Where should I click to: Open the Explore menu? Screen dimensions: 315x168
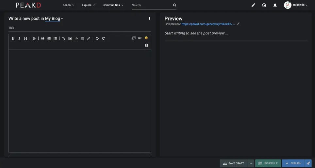pos(88,5)
